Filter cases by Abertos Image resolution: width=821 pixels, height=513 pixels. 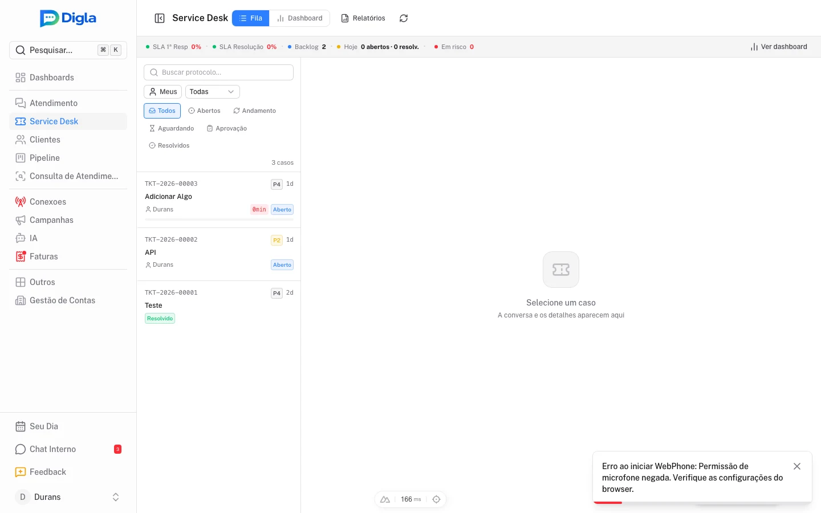pos(204,111)
